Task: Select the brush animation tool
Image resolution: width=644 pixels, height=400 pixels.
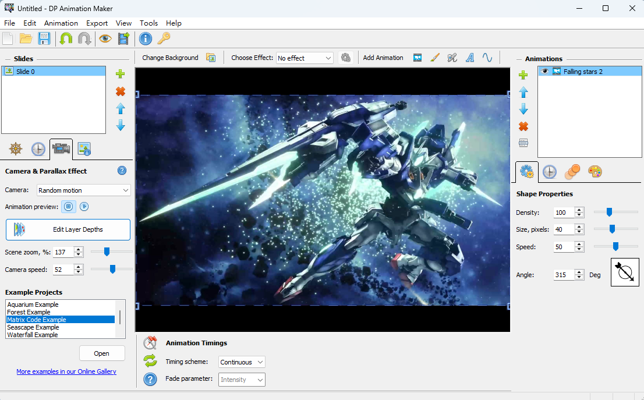Action: (x=435, y=58)
